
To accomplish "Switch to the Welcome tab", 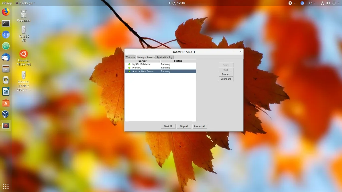I will coord(130,57).
